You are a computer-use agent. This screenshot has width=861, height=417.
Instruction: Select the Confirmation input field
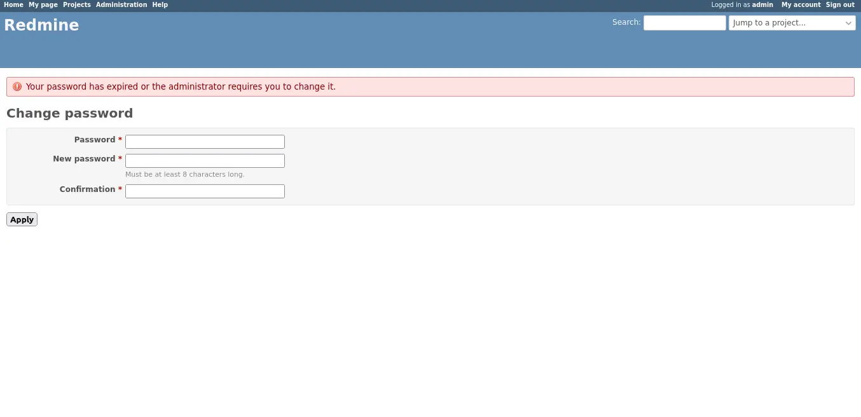click(x=205, y=191)
